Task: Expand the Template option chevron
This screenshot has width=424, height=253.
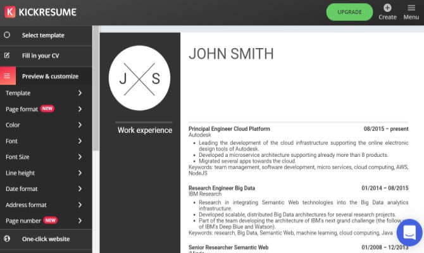Action: pyautogui.click(x=80, y=93)
